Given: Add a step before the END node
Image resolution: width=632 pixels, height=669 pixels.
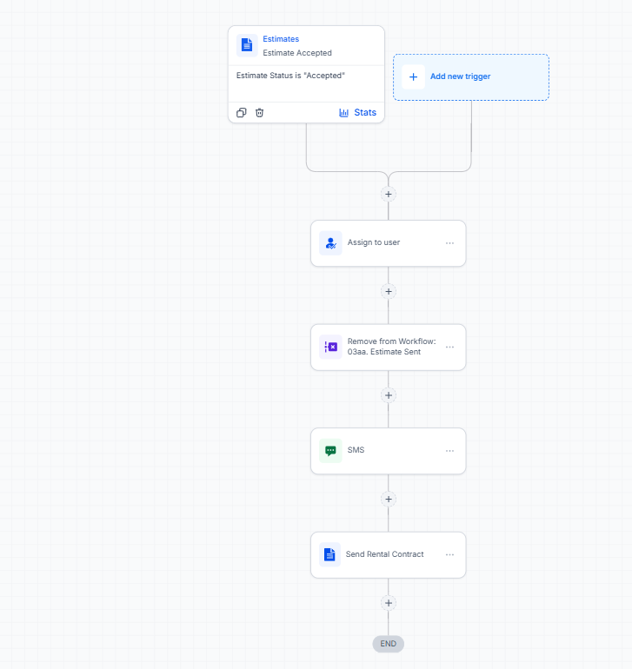Looking at the screenshot, I should pos(389,603).
